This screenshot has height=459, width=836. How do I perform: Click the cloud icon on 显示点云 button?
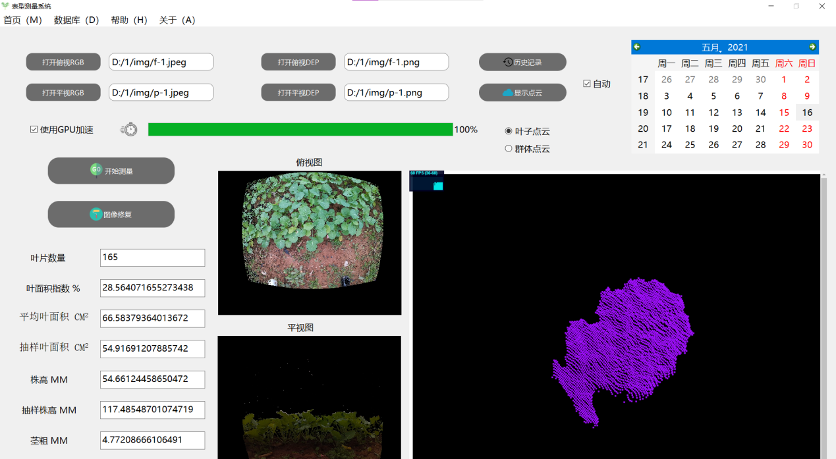(507, 93)
